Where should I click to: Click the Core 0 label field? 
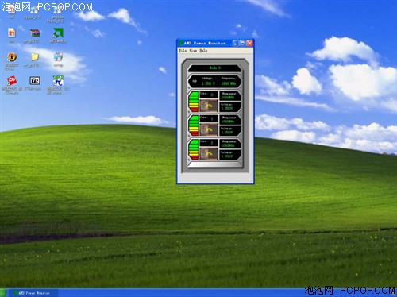[x=209, y=94]
